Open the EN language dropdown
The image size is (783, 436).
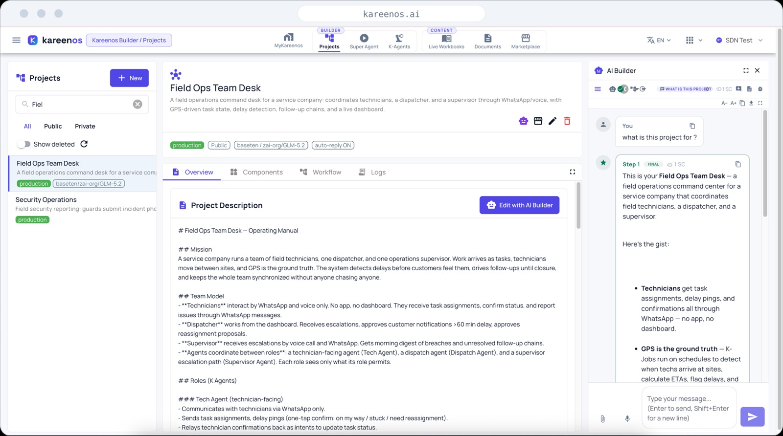(659, 40)
